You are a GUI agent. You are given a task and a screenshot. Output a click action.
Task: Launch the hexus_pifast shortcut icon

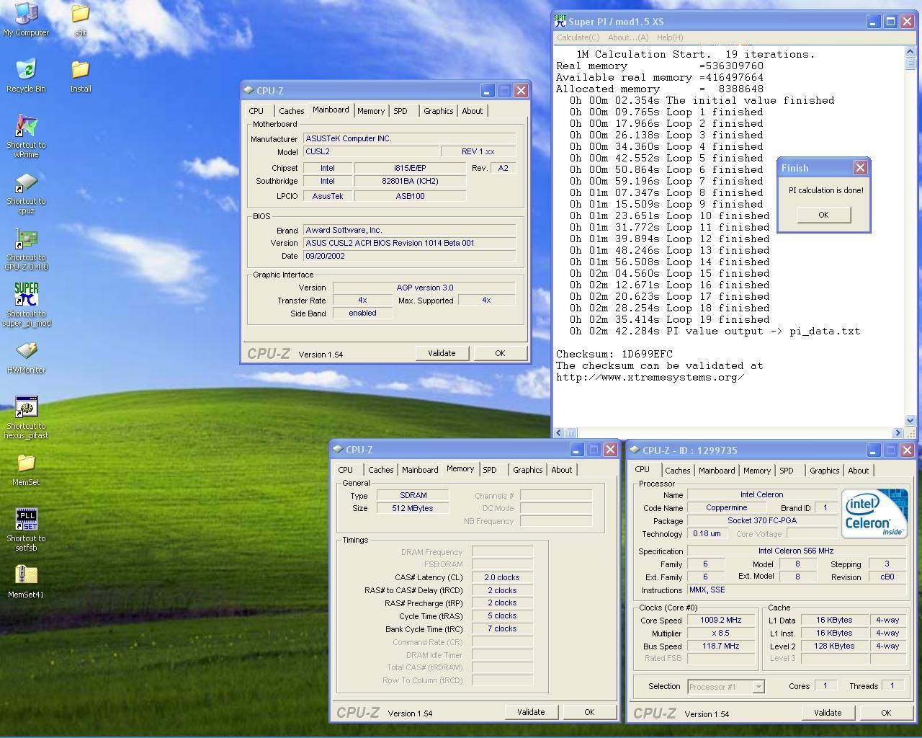coord(26,406)
